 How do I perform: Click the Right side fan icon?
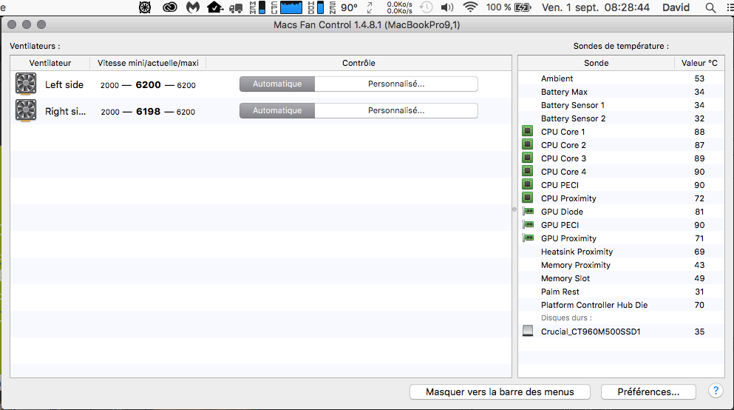pos(26,111)
